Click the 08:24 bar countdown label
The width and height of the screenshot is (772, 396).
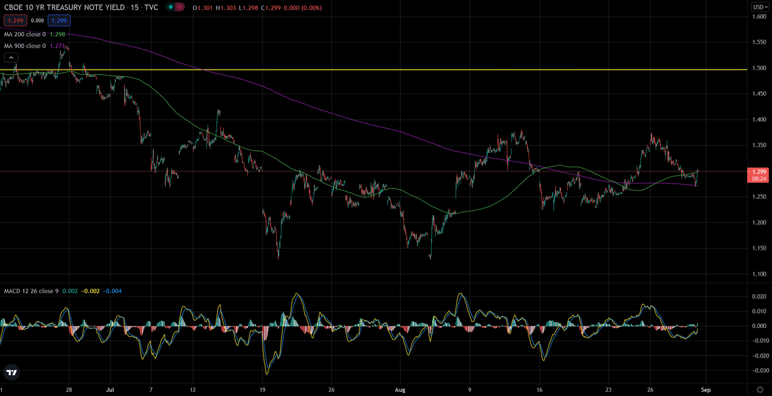tap(759, 179)
